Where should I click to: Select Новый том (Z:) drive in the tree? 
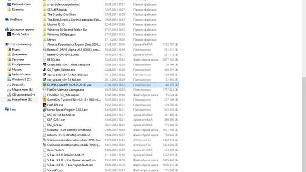click(22, 100)
